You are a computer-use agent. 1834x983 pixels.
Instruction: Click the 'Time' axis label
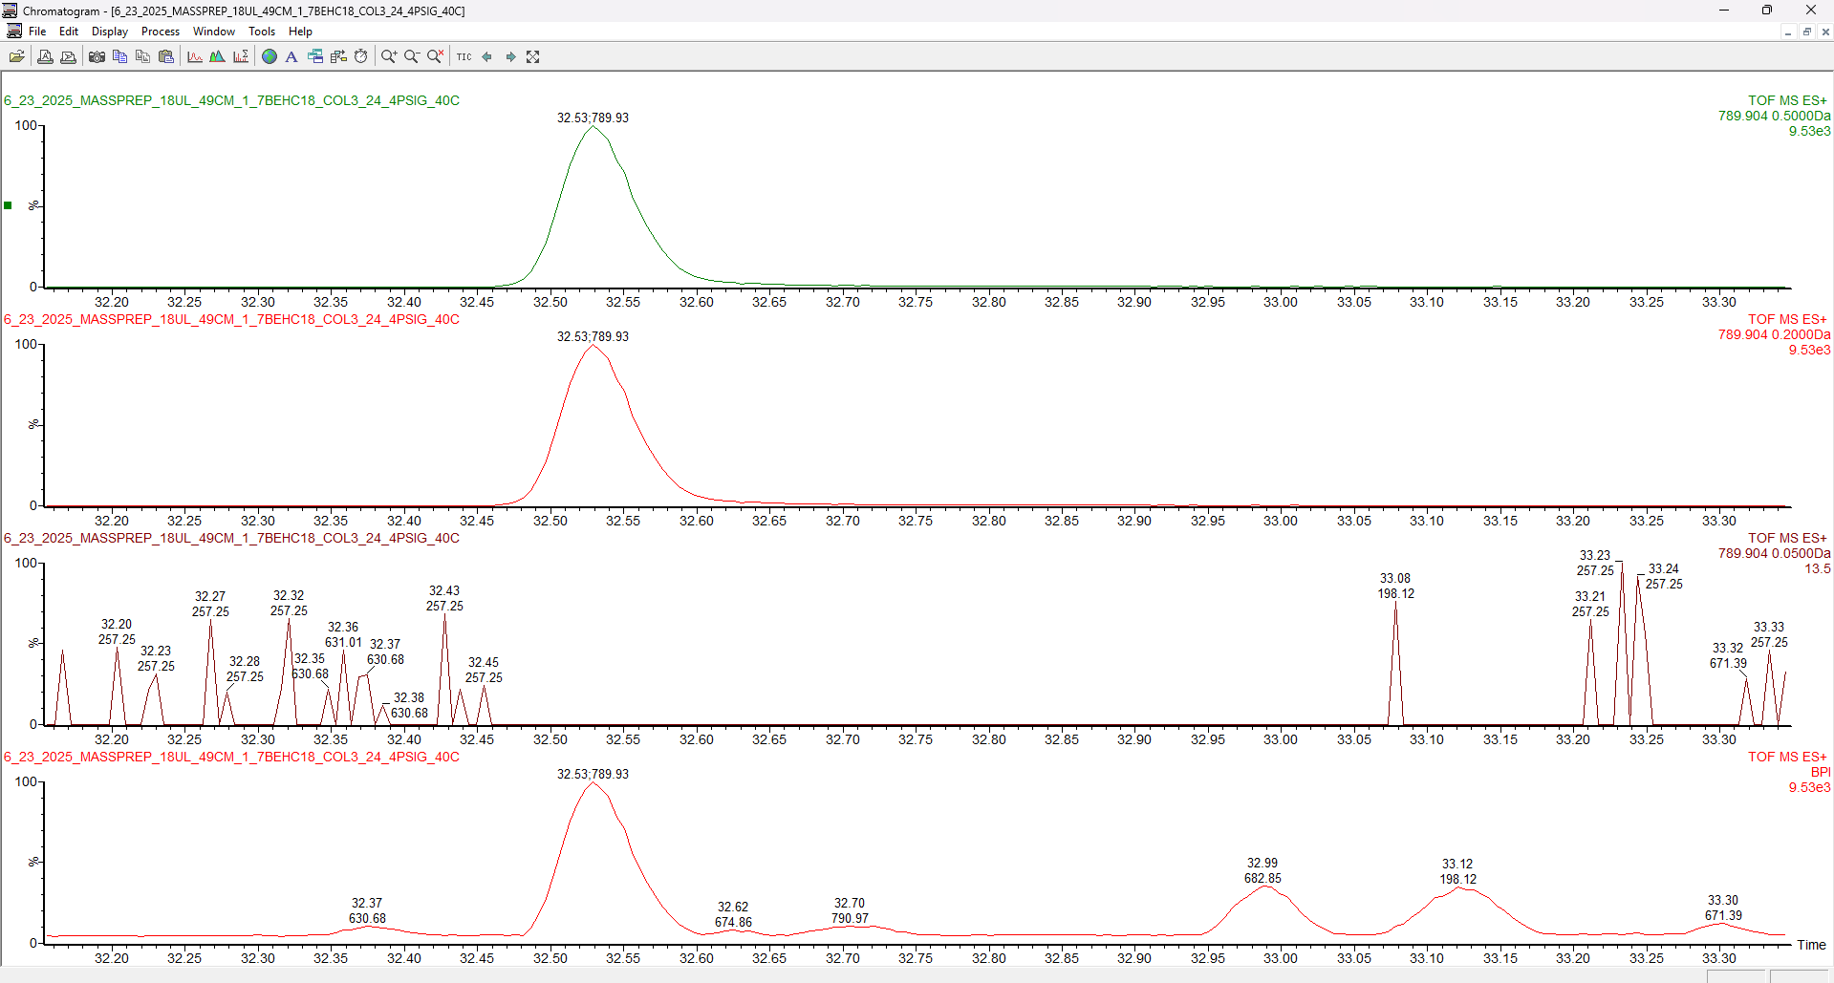[1811, 945]
